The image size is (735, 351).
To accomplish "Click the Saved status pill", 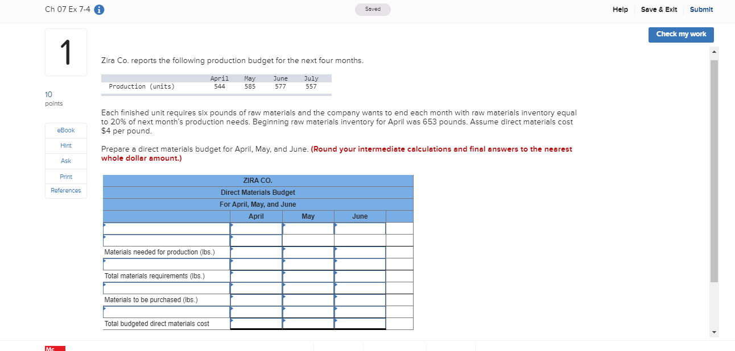I will [373, 9].
